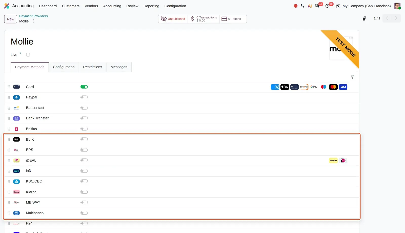Enable the Bank Transfer toggle
This screenshot has width=405, height=233.
(x=84, y=118)
